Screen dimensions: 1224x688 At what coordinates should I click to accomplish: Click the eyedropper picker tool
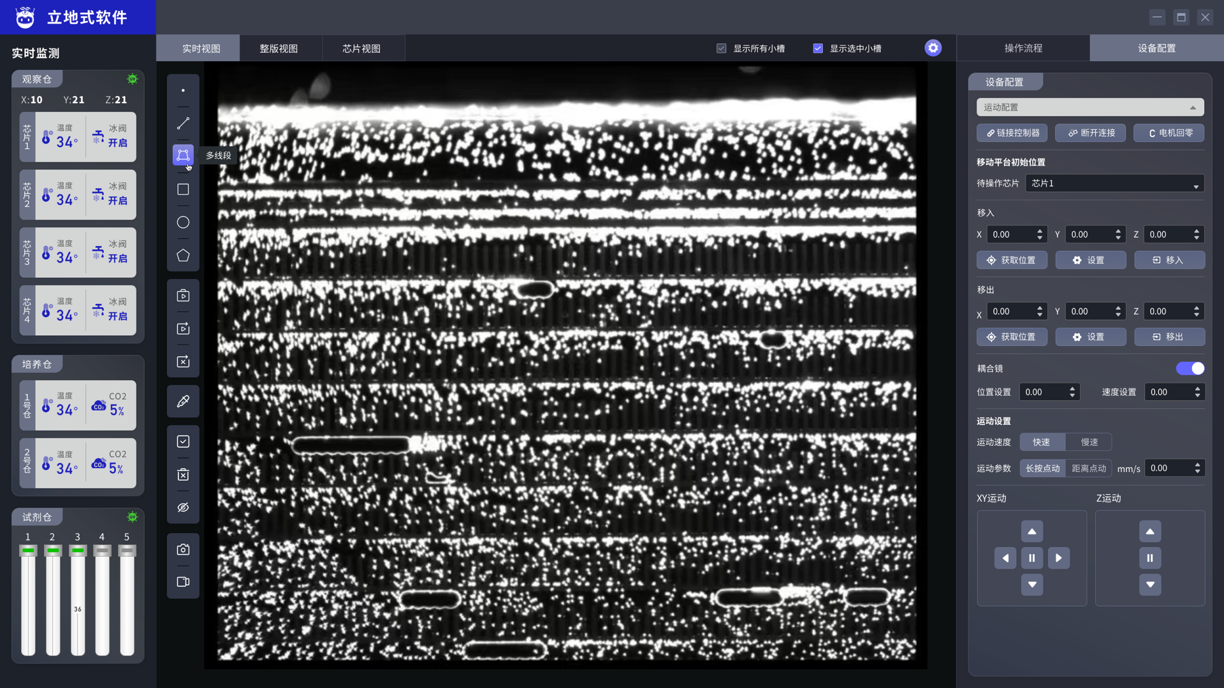[x=183, y=401]
